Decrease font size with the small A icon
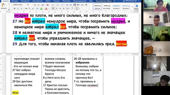This screenshot has width=170, height=95. pyautogui.click(x=39, y=5)
